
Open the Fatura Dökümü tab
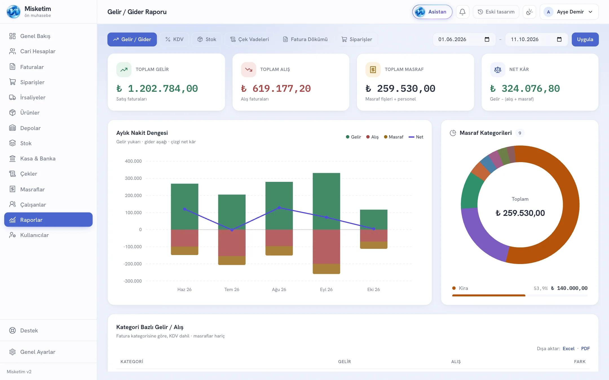click(x=305, y=39)
